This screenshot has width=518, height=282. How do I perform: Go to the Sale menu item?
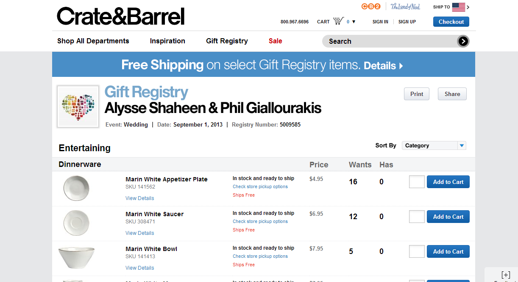pos(276,41)
